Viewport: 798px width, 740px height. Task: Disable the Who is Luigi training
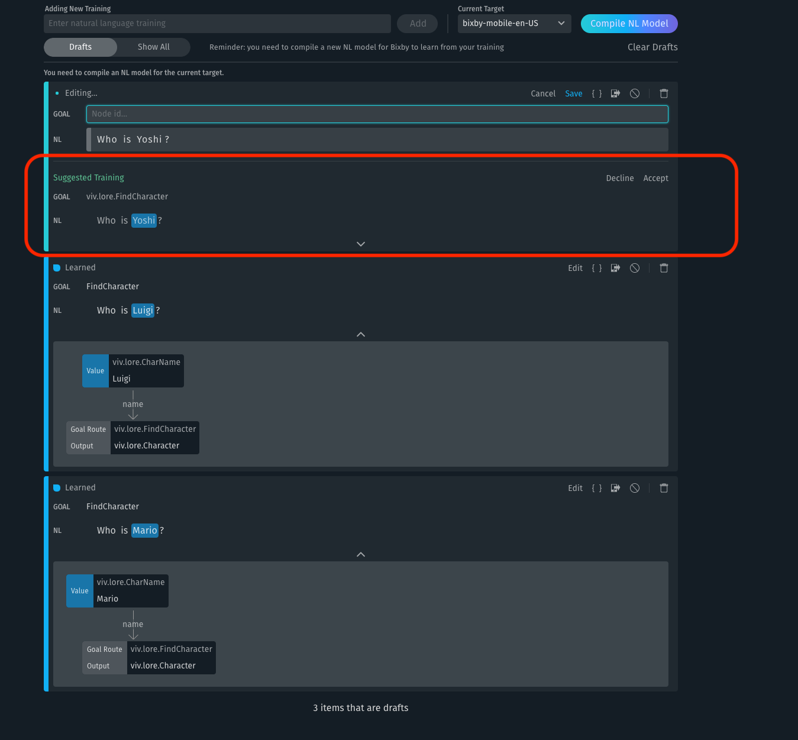click(x=635, y=268)
